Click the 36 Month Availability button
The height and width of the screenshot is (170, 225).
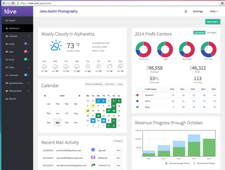[x=94, y=84]
